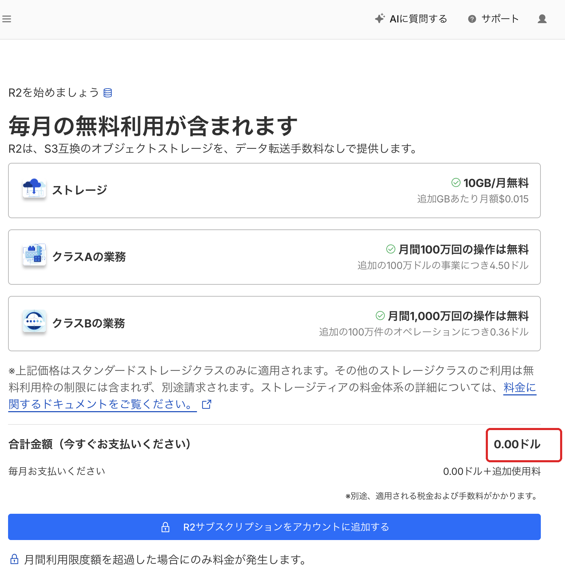The image size is (565, 567).
Task: Open the サポート menu
Action: tap(493, 19)
